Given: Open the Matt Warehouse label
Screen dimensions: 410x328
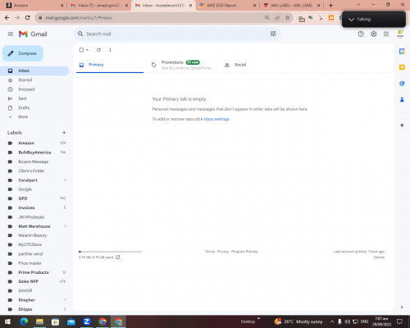Looking at the screenshot, I should [34, 226].
